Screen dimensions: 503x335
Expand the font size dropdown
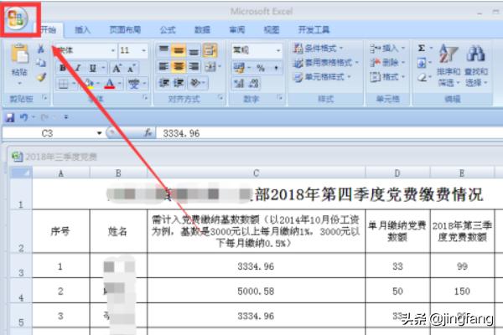[x=144, y=51]
